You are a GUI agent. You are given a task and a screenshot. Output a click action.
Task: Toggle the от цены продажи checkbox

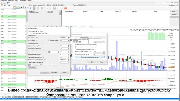[49, 40]
